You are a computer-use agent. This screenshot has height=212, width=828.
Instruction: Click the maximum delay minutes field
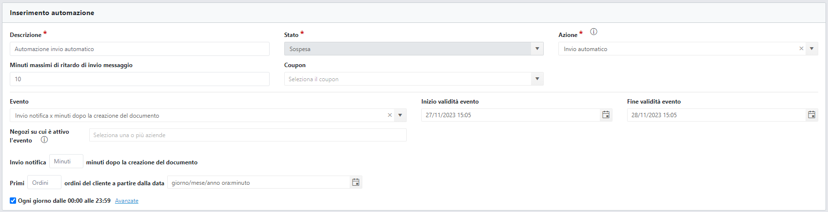pos(139,79)
